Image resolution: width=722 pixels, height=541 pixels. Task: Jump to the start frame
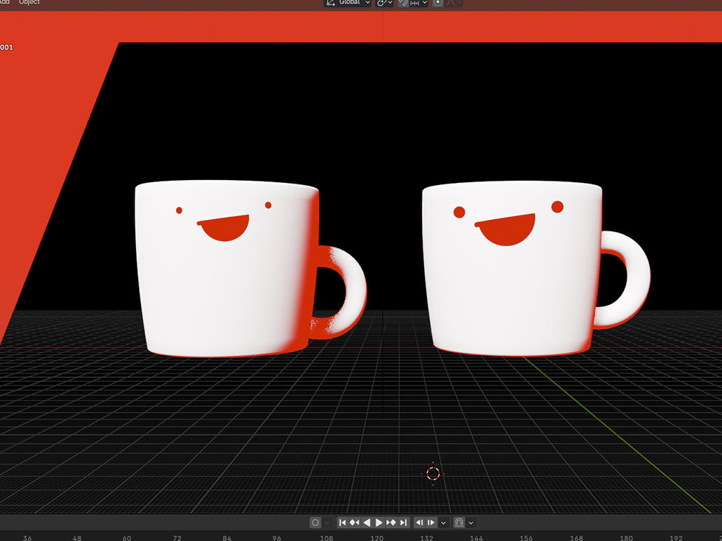point(342,523)
